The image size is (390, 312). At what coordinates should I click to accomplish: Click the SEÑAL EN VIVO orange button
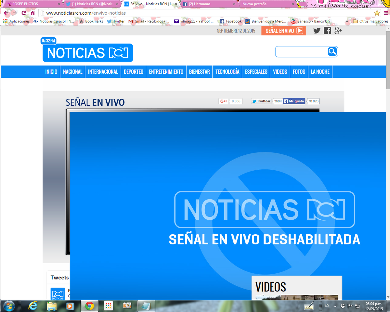tap(284, 31)
